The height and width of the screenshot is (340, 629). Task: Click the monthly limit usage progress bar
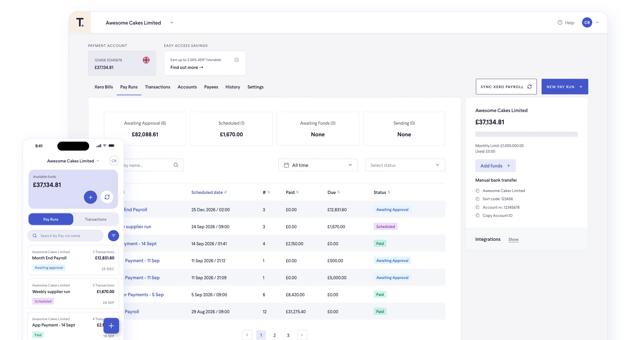point(526,134)
